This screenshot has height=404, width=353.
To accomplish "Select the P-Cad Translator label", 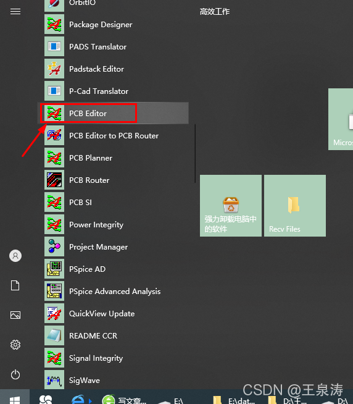I will pyautogui.click(x=99, y=91).
